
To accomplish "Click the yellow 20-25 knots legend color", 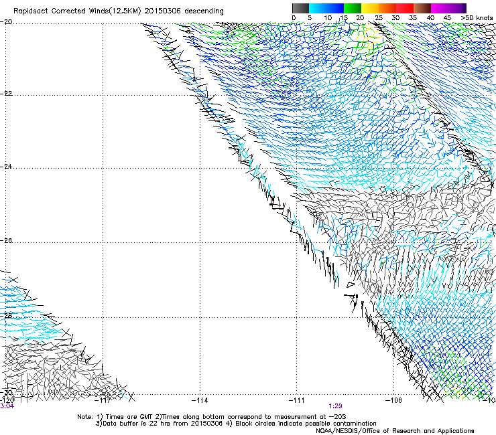I will [370, 8].
